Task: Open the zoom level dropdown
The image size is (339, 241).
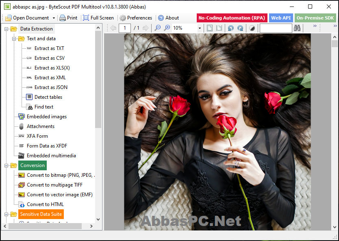Action: click(x=200, y=28)
